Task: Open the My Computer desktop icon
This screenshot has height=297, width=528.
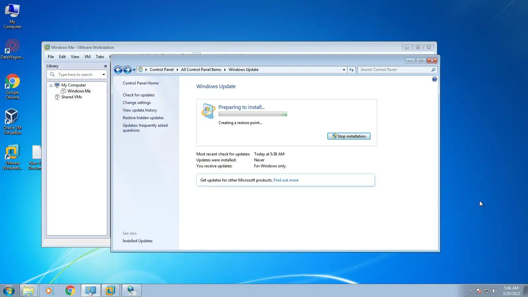Action: (13, 16)
